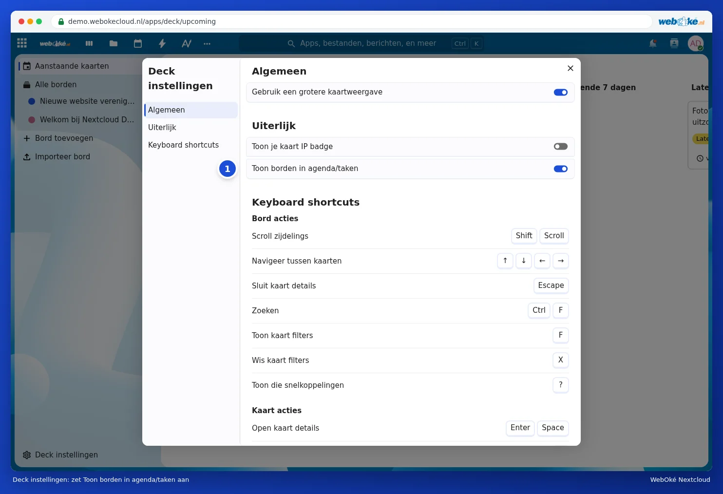Viewport: 723px width, 494px height.
Task: Focus the Apps, bestanden, berichten search field
Action: 361,43
